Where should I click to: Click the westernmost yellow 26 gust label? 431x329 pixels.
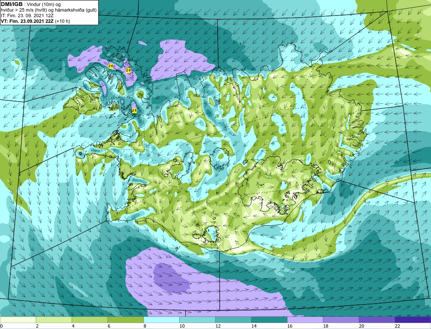point(111,66)
